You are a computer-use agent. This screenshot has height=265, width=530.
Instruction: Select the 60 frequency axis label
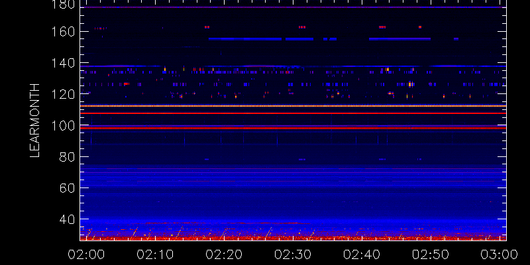pos(67,188)
